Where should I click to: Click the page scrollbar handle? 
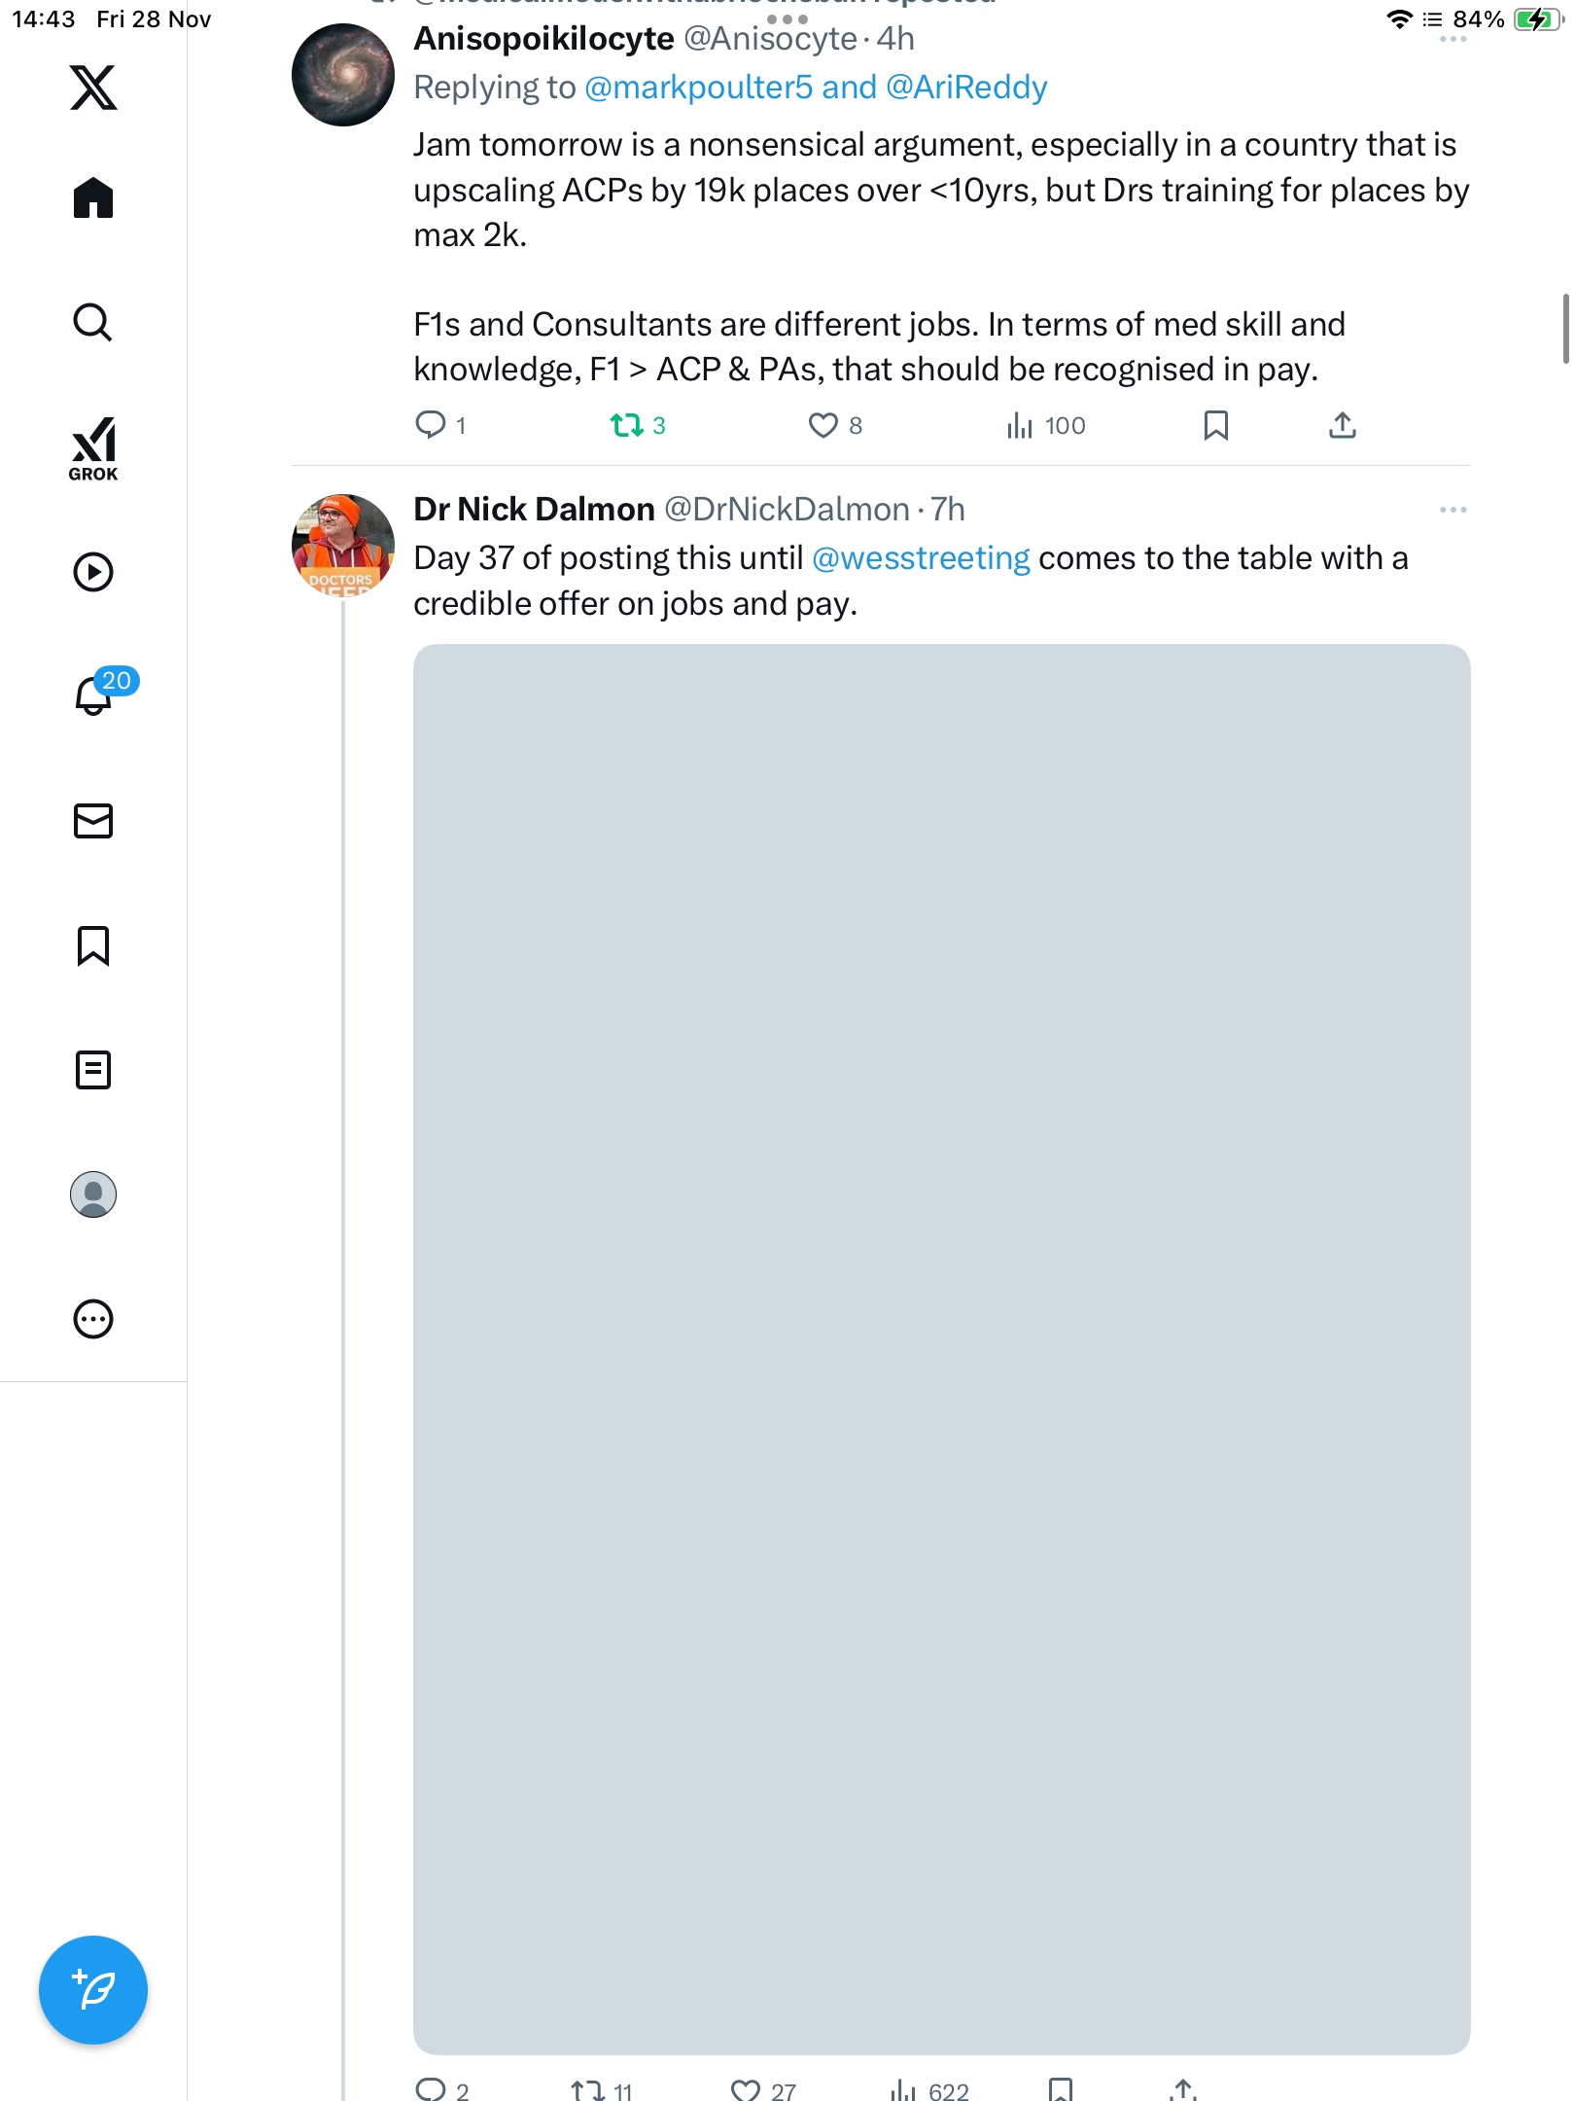coord(1565,329)
